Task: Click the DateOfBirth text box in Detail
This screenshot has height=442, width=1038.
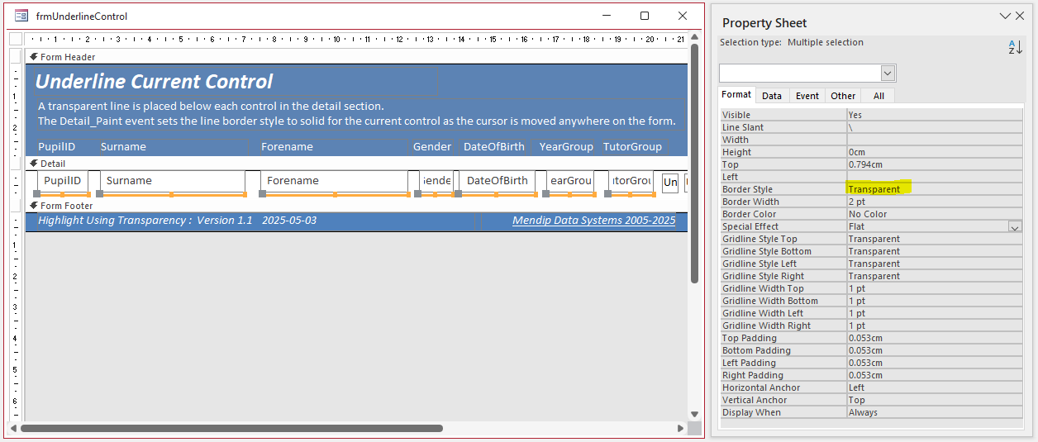Action: 498,181
